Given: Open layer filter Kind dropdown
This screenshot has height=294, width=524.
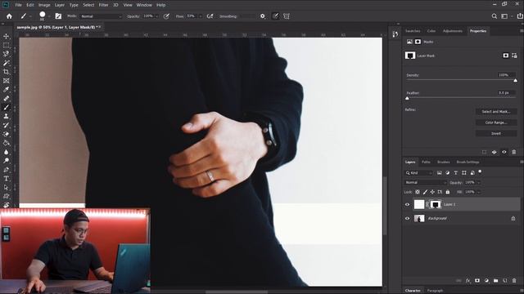Looking at the screenshot, I should point(419,172).
